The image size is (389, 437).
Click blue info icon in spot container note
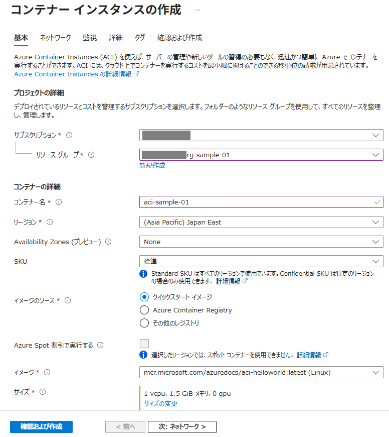click(x=143, y=355)
